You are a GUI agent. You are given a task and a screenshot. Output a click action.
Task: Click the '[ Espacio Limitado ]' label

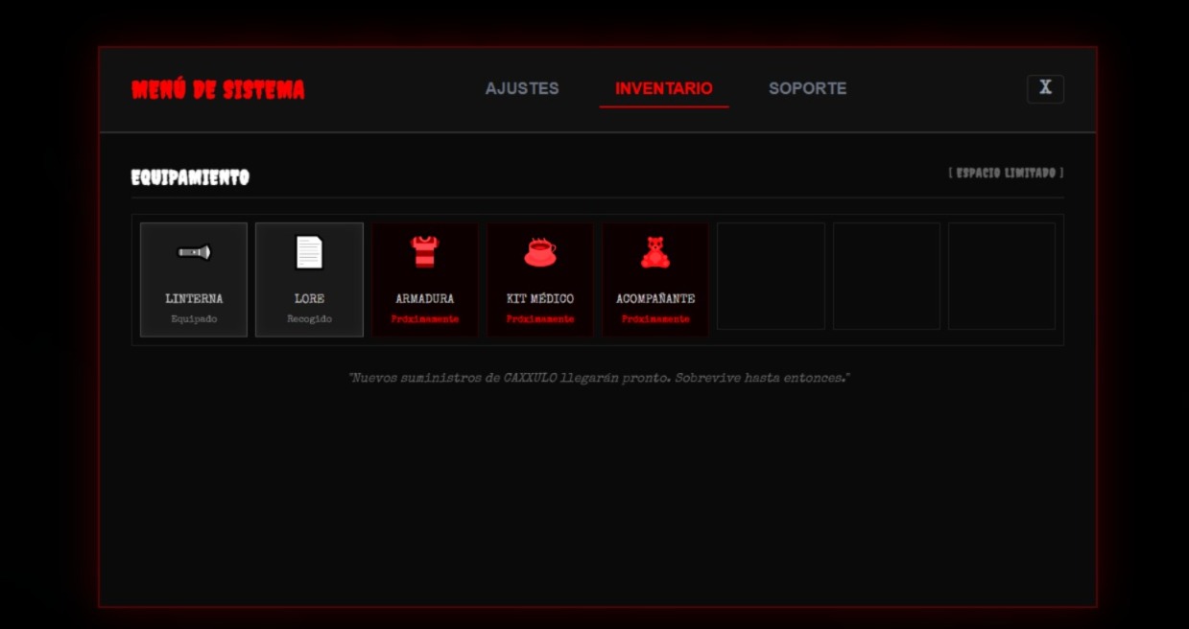[x=1006, y=173]
